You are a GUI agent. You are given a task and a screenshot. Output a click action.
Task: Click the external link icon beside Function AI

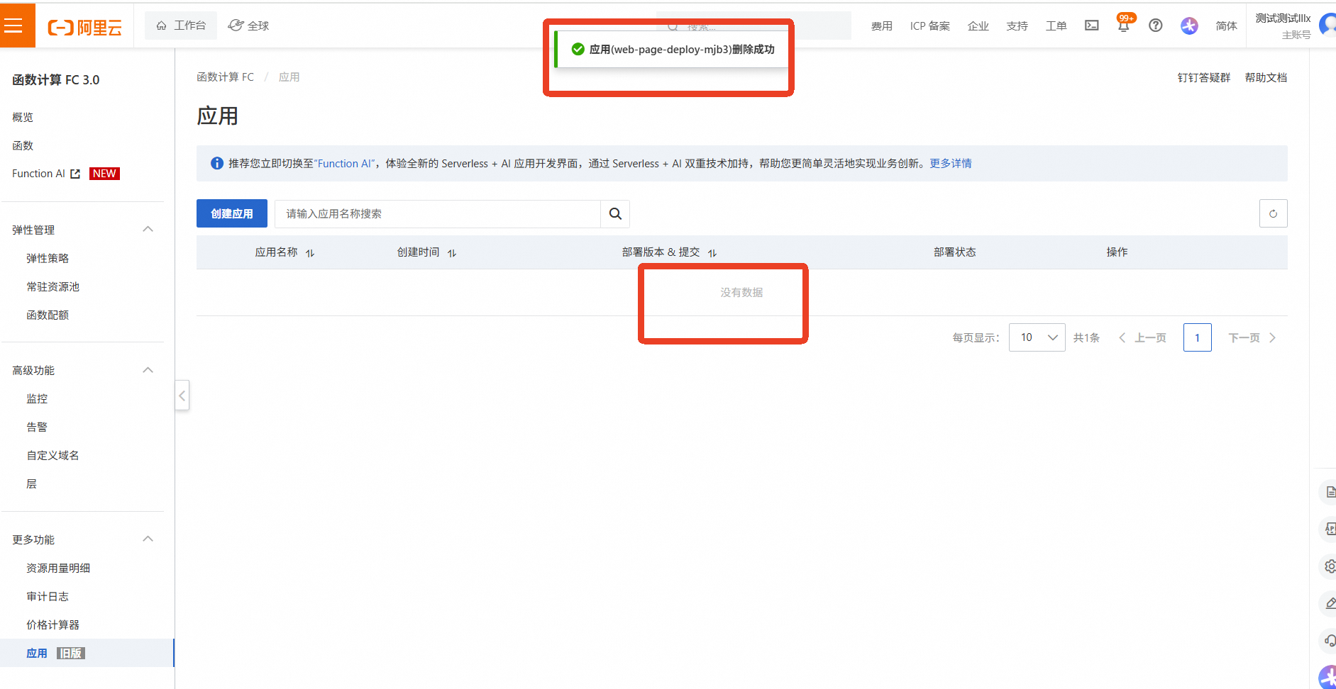click(x=75, y=174)
